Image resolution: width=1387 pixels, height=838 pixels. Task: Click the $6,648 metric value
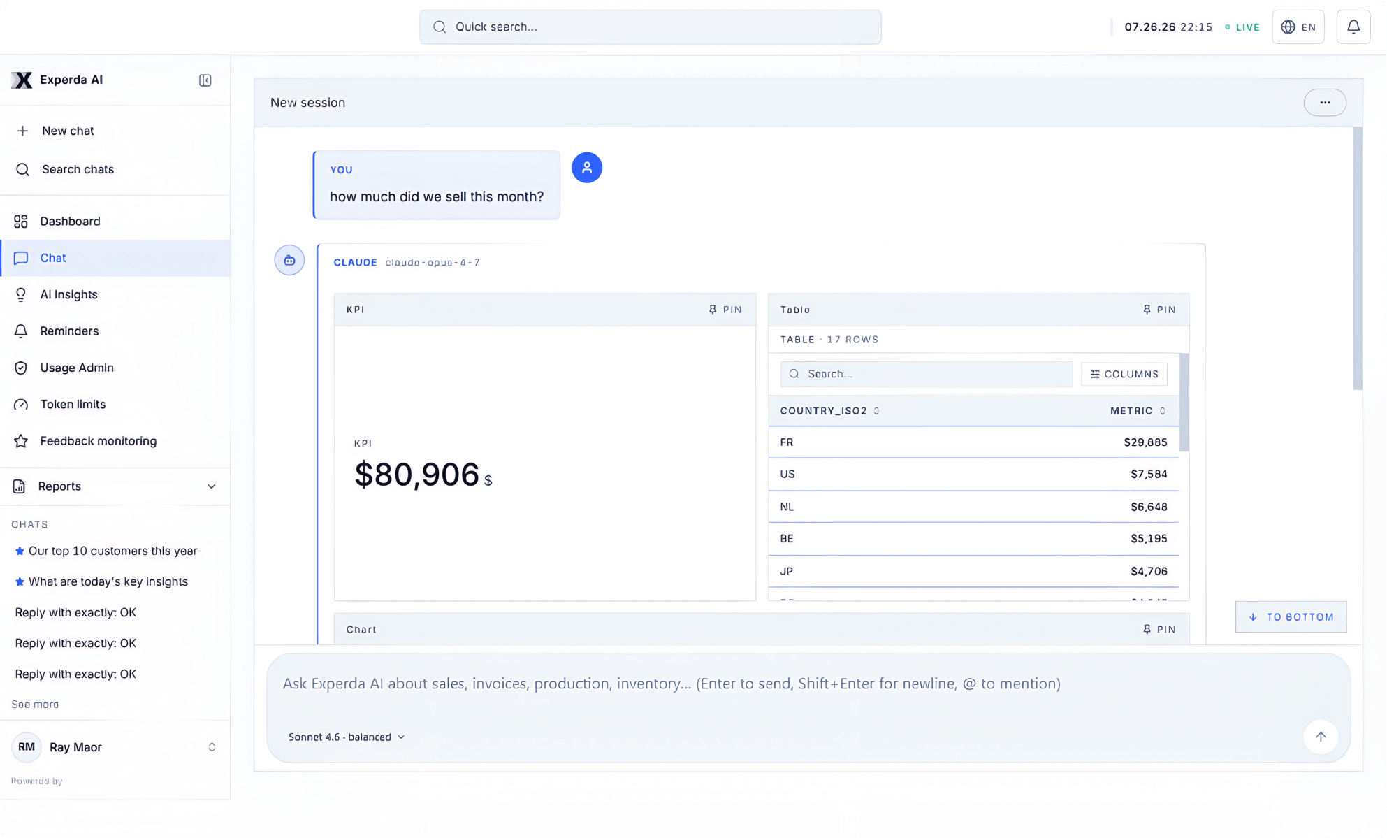pyautogui.click(x=1149, y=507)
